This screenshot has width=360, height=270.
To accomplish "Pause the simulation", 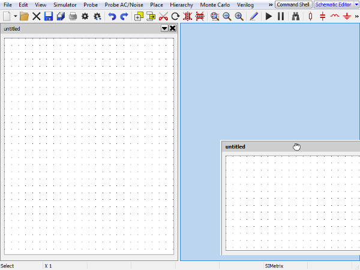I will coord(281,17).
